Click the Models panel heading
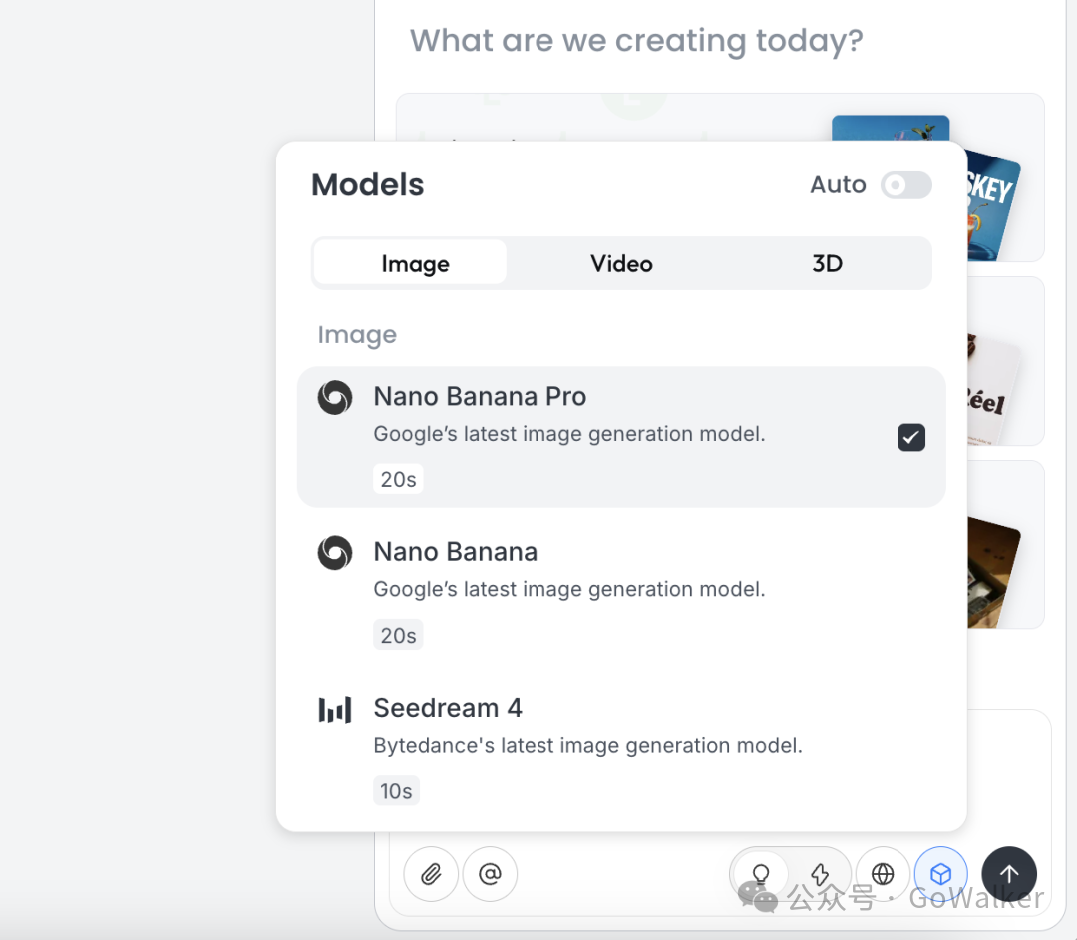This screenshot has width=1077, height=940. tap(367, 184)
